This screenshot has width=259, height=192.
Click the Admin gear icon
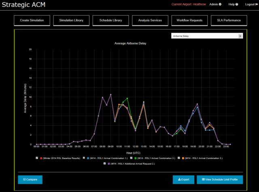tap(221, 4)
